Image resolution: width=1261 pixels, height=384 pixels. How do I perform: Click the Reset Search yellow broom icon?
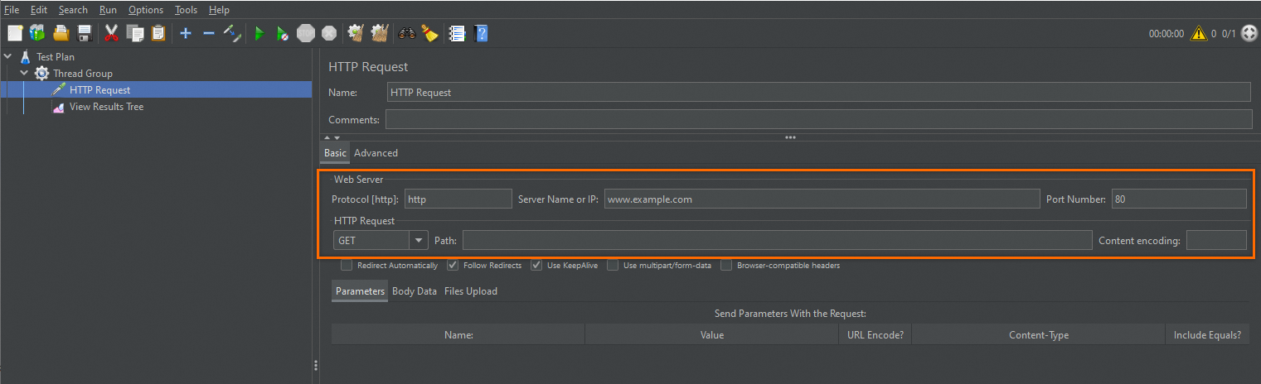point(429,33)
